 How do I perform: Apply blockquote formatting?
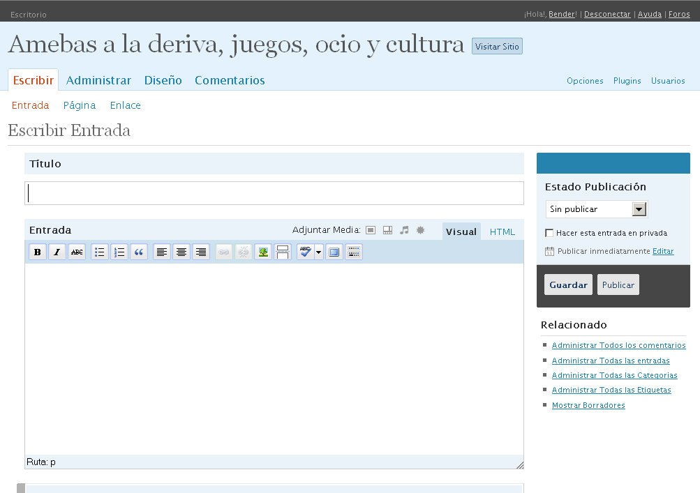click(139, 252)
